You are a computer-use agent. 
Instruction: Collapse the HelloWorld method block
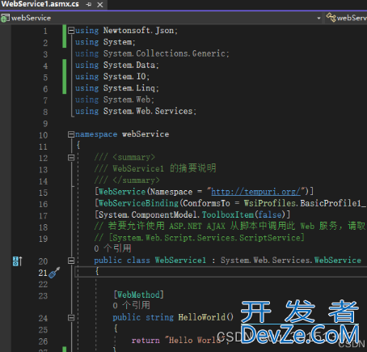[x=71, y=317]
